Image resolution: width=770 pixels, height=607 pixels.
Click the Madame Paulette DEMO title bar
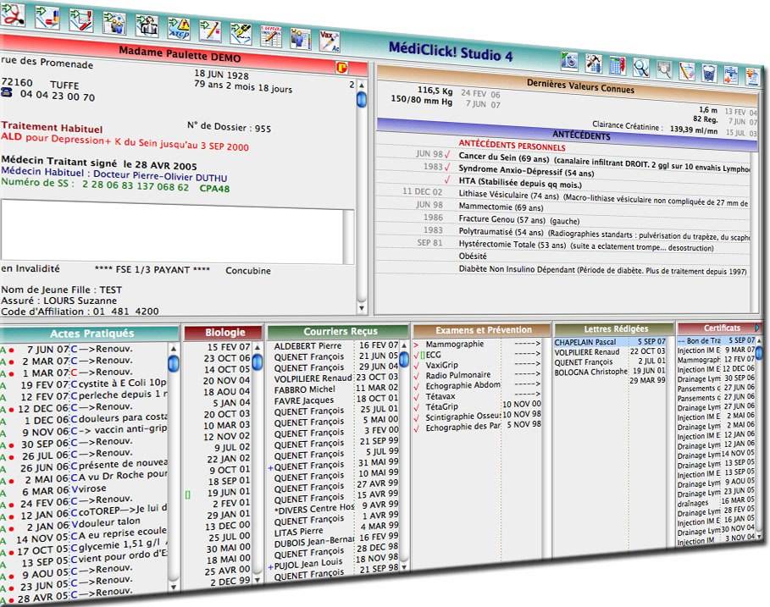[x=183, y=54]
